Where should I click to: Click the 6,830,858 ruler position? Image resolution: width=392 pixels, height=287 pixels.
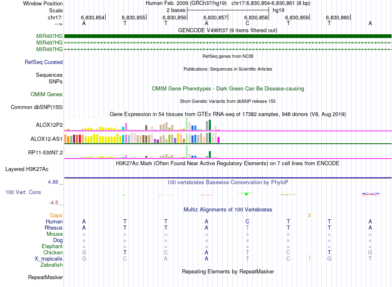click(x=256, y=17)
